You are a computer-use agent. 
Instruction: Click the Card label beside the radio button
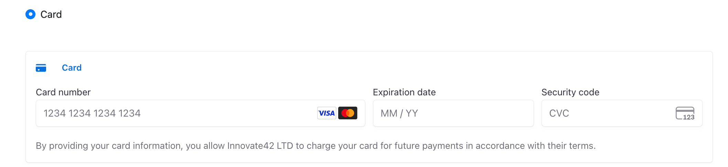tap(51, 14)
